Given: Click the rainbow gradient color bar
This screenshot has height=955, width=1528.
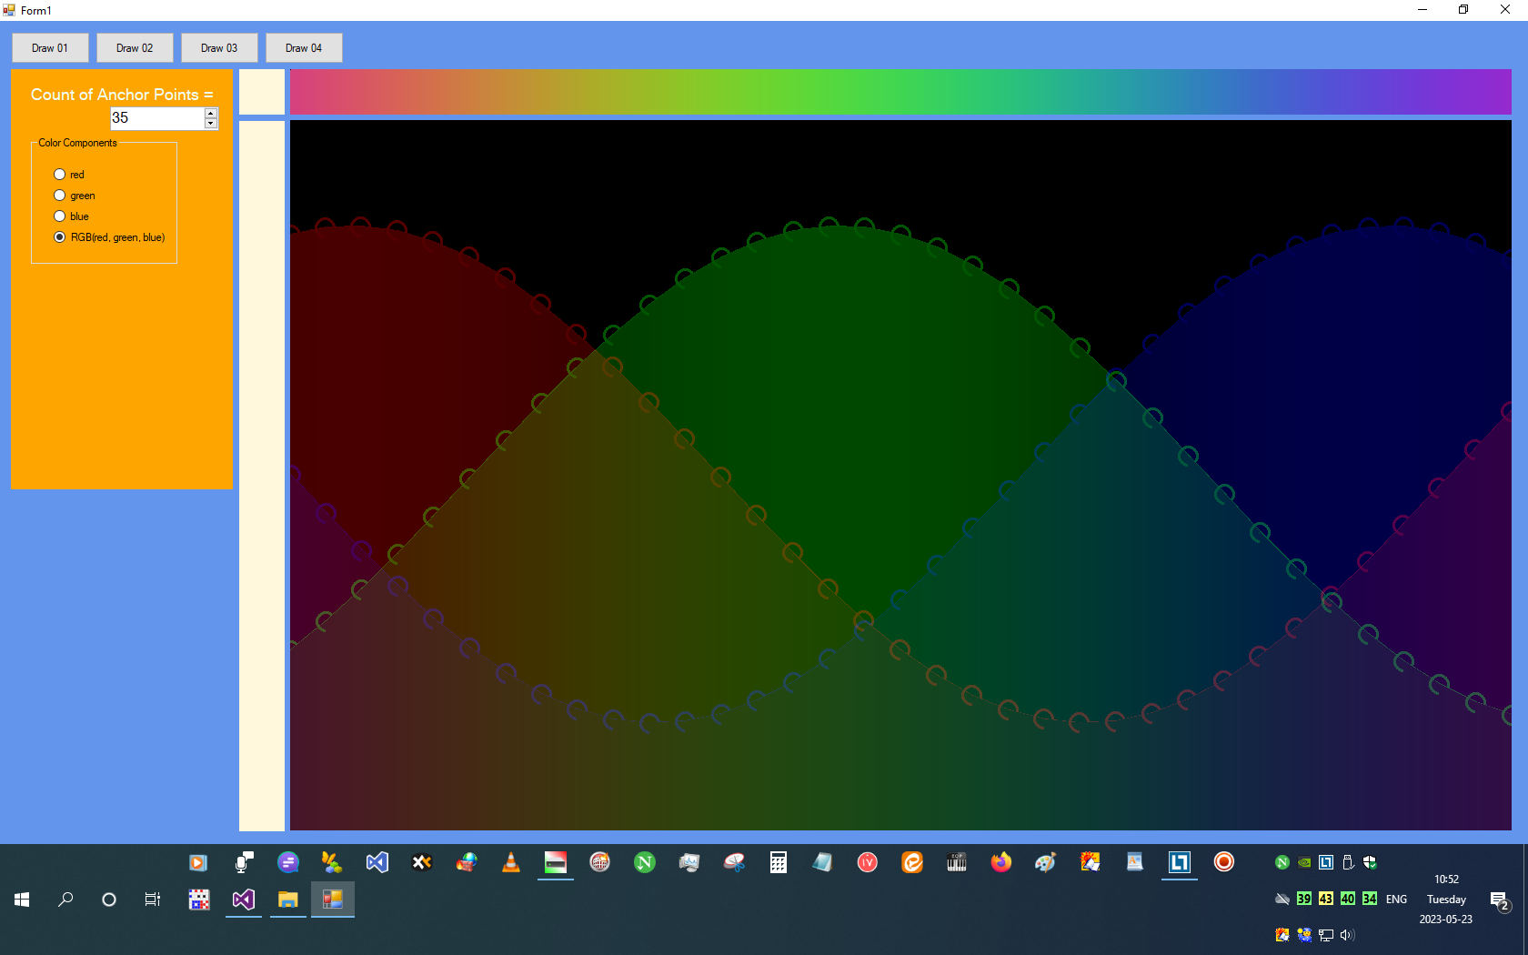Looking at the screenshot, I should pyautogui.click(x=900, y=92).
